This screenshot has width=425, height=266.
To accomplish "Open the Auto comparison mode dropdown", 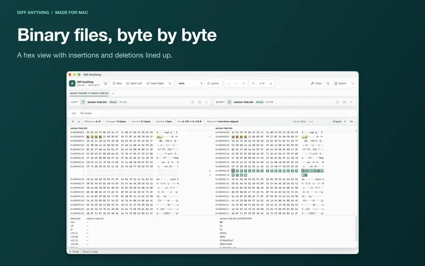I will [x=190, y=84].
